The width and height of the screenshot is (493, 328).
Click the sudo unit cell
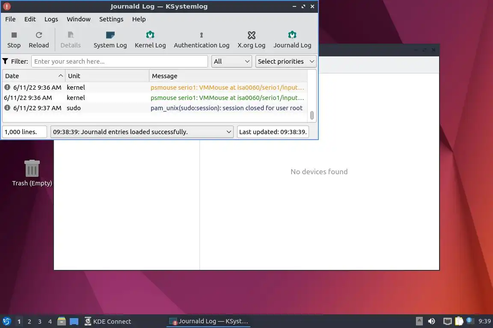74,108
